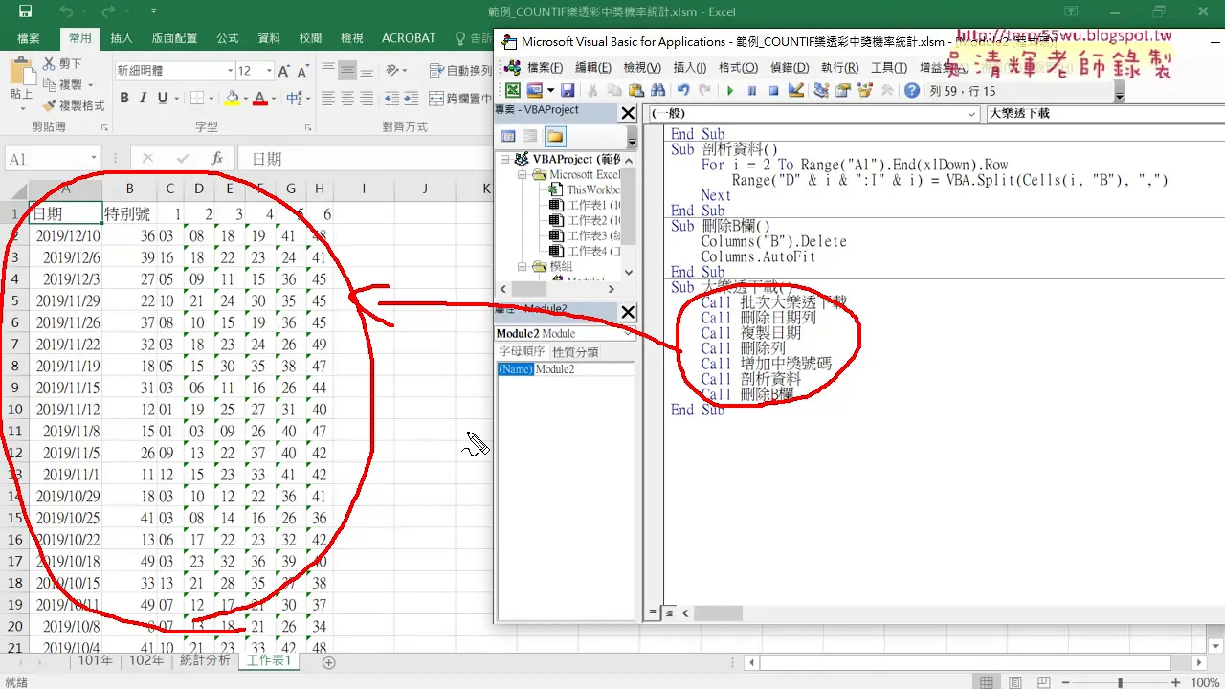
Task: Switch to the 公式 ribbon tab
Action: point(227,38)
